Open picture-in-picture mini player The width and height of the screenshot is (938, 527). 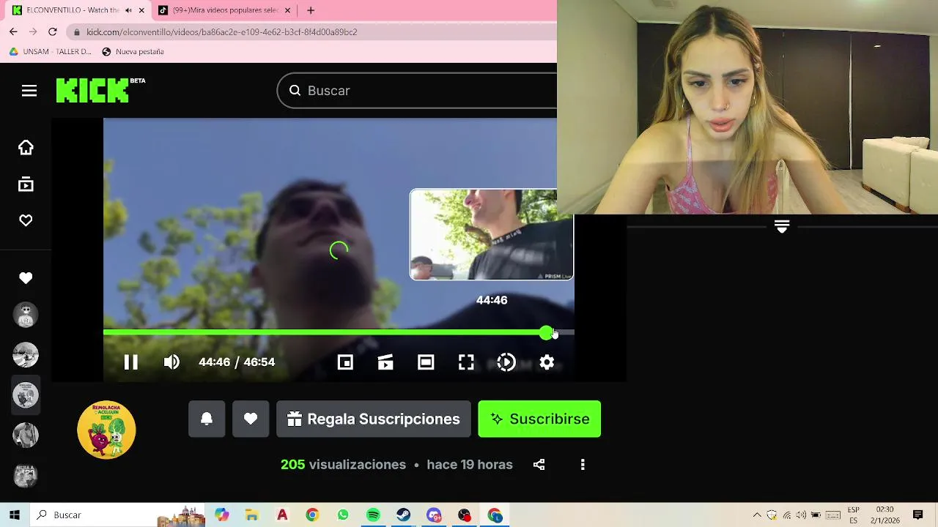point(345,362)
